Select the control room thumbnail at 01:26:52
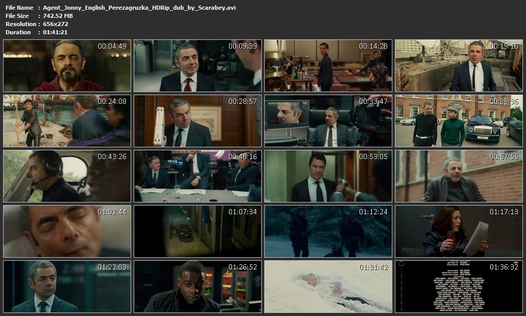Image resolution: width=526 pixels, height=316 pixels. (x=198, y=286)
